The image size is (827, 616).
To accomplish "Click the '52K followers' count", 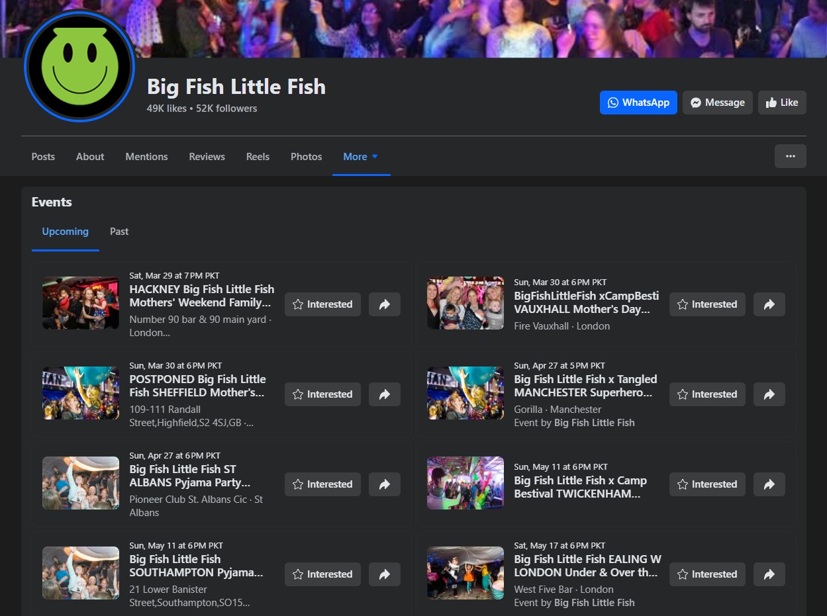I will [226, 109].
